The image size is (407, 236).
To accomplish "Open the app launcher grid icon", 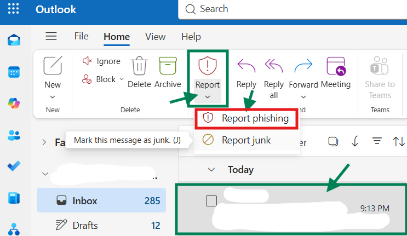I will pyautogui.click(x=14, y=9).
